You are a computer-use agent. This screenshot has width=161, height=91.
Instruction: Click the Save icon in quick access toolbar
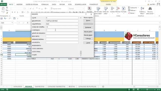click(2, 18)
